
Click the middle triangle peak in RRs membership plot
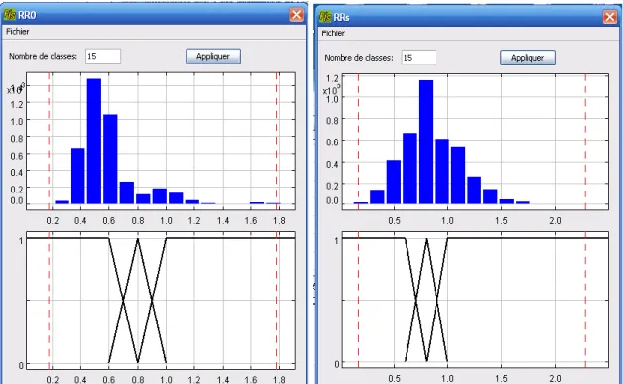[426, 239]
